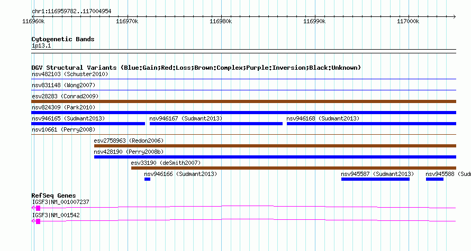Click nsv946165 (Sudmant2013) label
The image size is (471, 251).
pyautogui.click(x=68, y=118)
